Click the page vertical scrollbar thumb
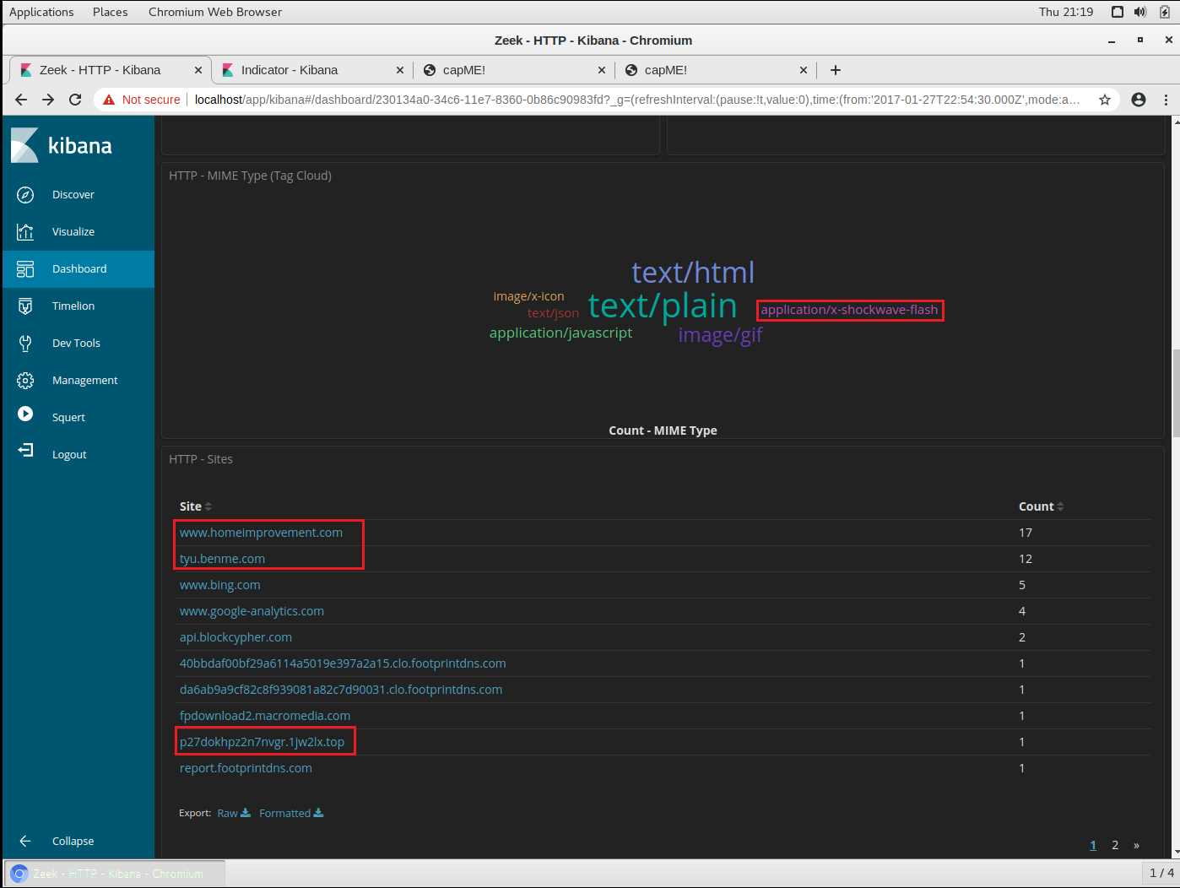Viewport: 1180px width, 888px height. (x=1175, y=393)
